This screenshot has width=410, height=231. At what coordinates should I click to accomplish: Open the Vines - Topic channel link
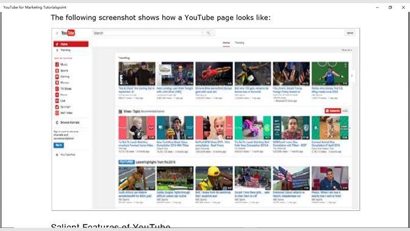[132, 112]
